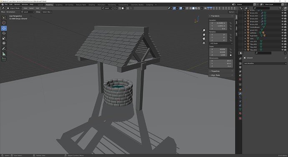Open the File menu

(6, 5)
